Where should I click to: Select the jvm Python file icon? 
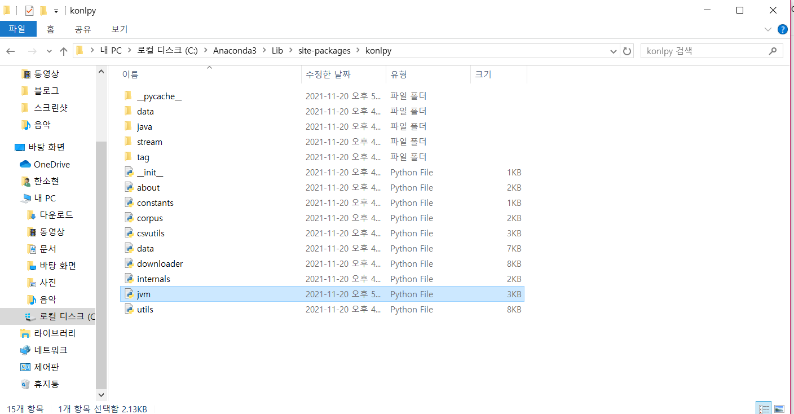pyautogui.click(x=129, y=294)
